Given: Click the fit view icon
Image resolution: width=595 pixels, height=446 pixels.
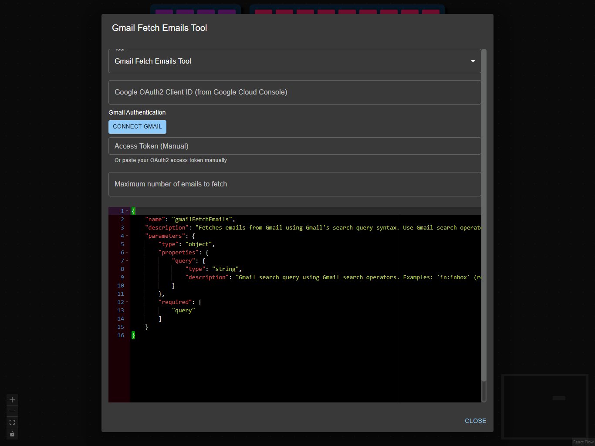Looking at the screenshot, I should pyautogui.click(x=12, y=422).
